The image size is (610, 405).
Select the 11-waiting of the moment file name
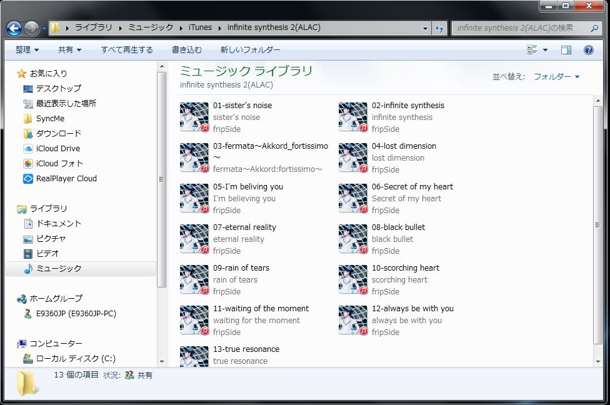point(261,309)
